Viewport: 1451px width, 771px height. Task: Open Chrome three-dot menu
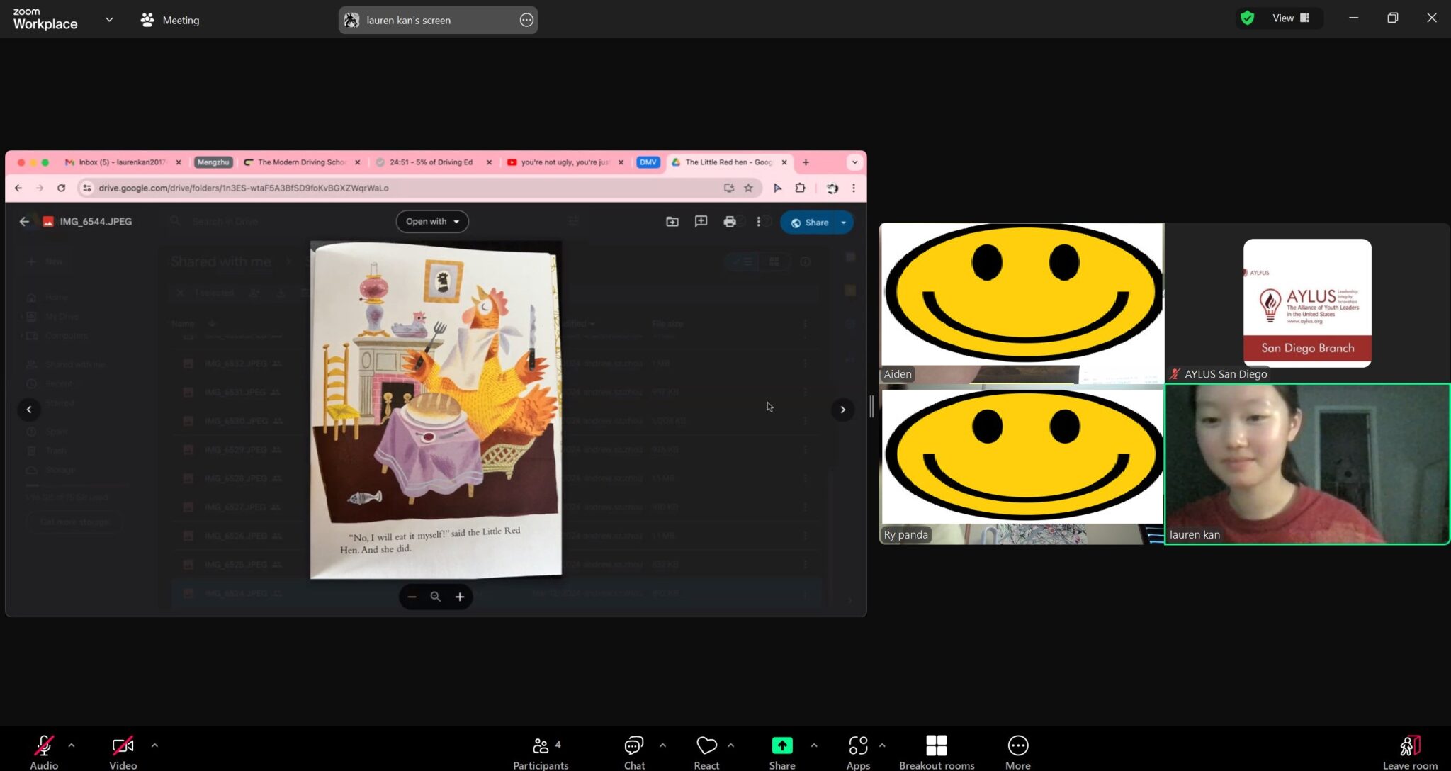coord(854,188)
